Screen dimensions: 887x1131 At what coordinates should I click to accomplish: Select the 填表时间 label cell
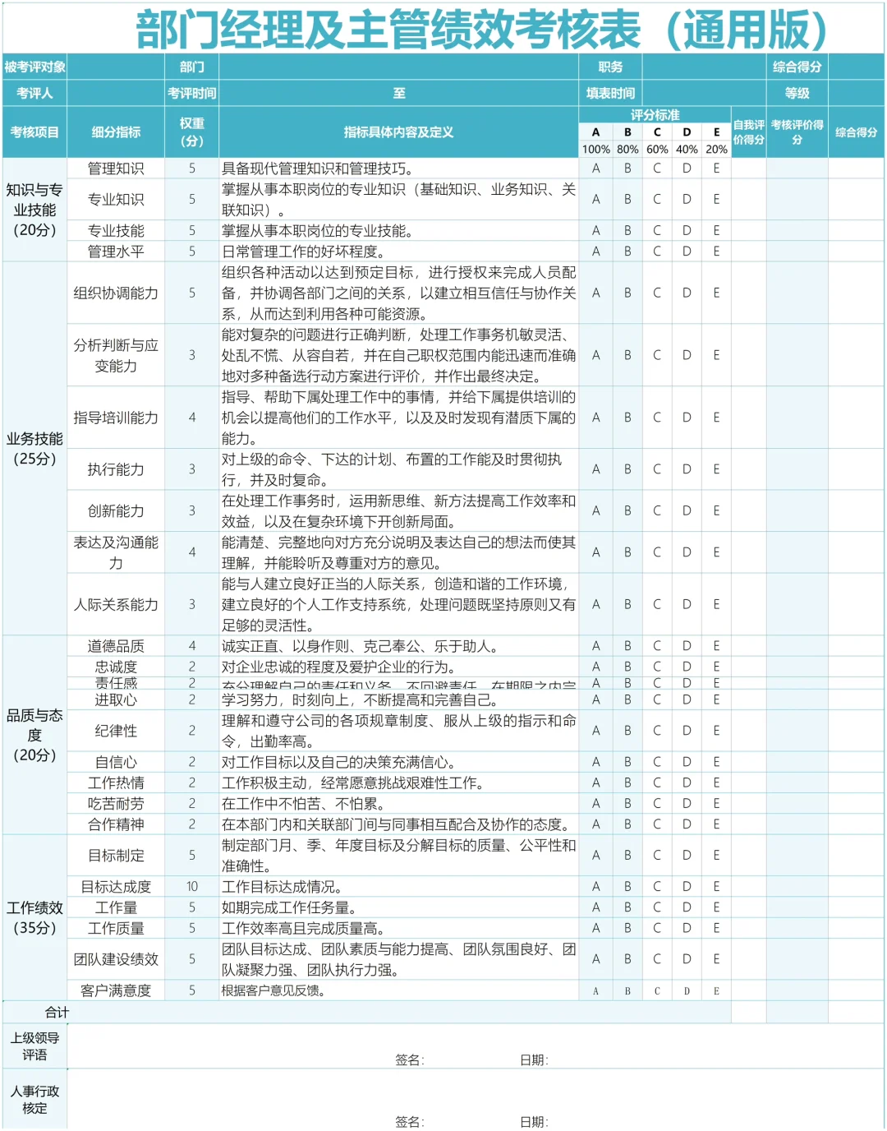[x=610, y=93]
